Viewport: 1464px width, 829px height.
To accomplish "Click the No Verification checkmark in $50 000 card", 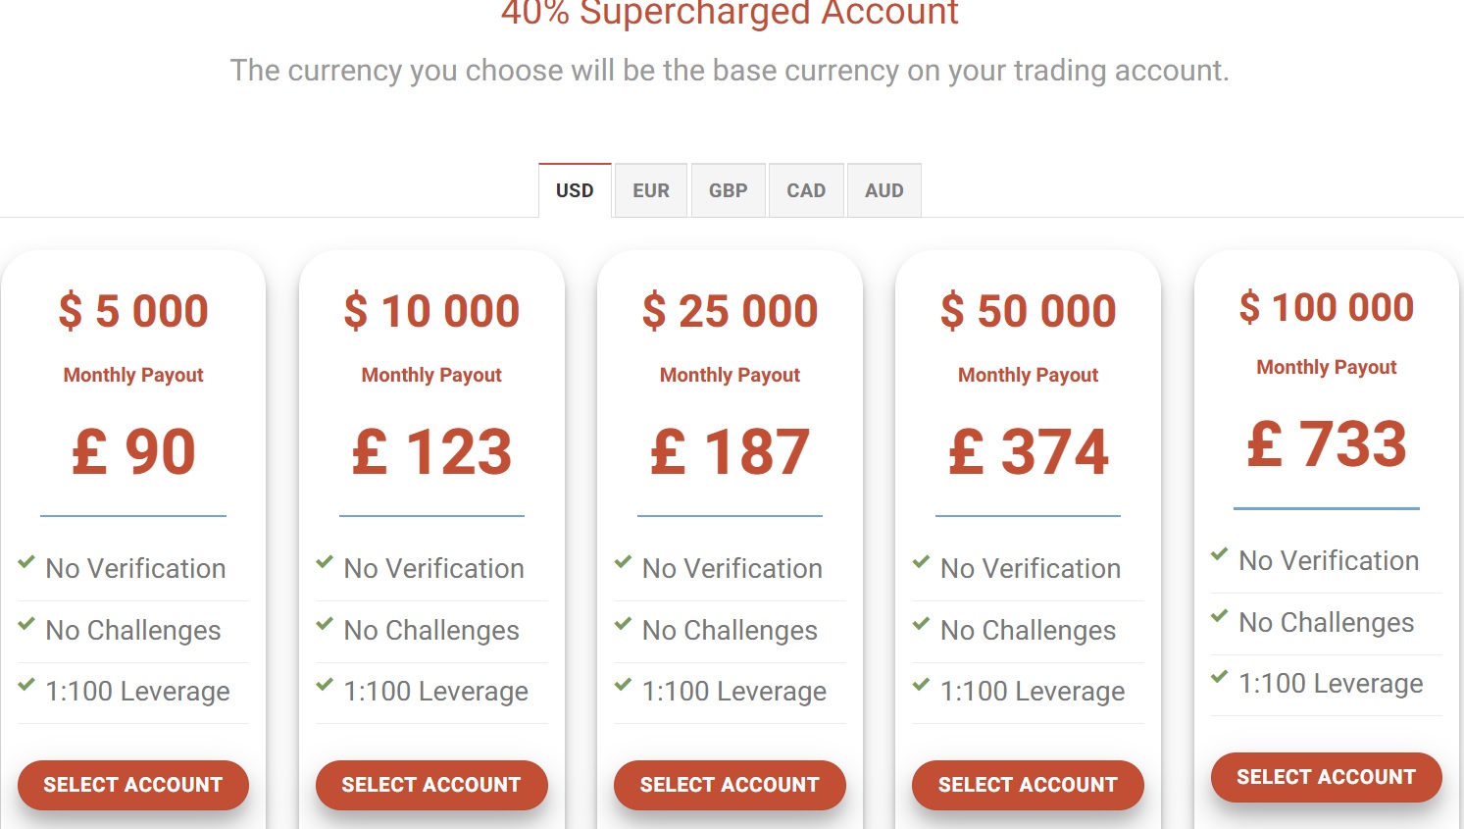I will tap(921, 562).
